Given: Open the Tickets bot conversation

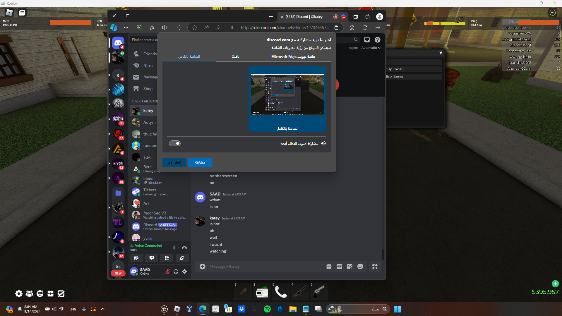Looking at the screenshot, I should tap(159, 192).
